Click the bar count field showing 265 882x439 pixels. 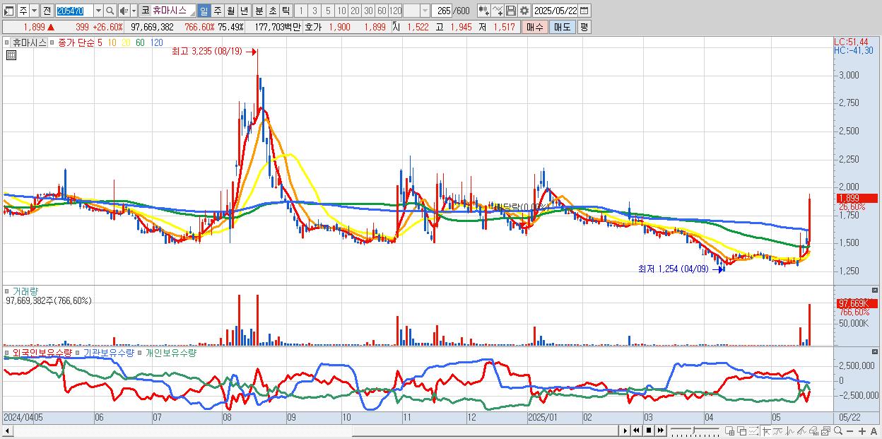[x=442, y=11]
